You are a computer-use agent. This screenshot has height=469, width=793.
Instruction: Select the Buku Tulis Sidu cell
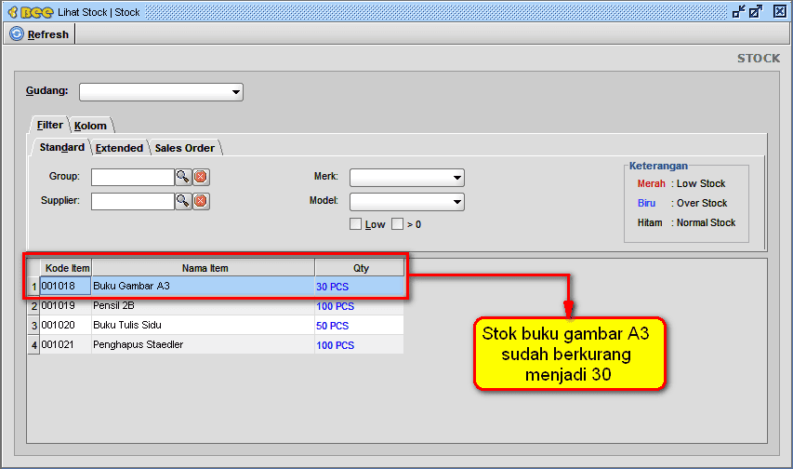pyautogui.click(x=203, y=325)
